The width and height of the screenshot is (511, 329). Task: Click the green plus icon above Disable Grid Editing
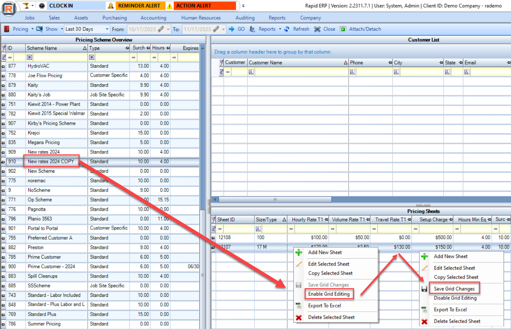424,256
